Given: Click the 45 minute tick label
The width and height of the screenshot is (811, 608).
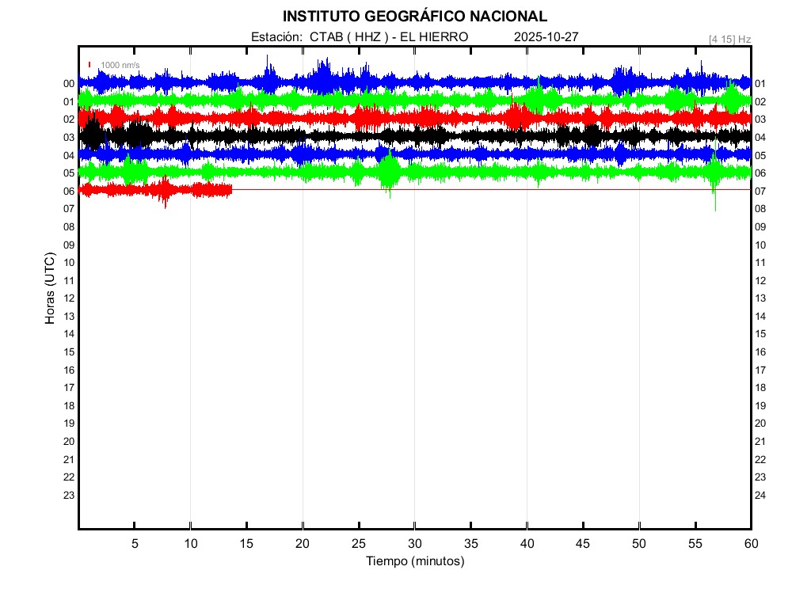Looking at the screenshot, I should 583,544.
